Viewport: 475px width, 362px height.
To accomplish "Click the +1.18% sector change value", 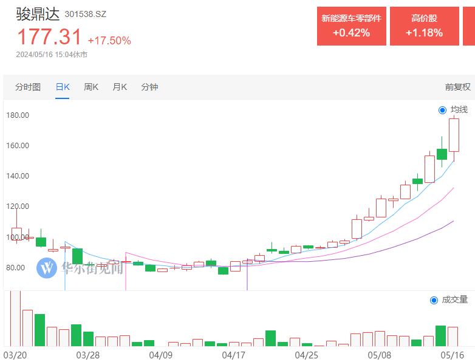I will (425, 33).
